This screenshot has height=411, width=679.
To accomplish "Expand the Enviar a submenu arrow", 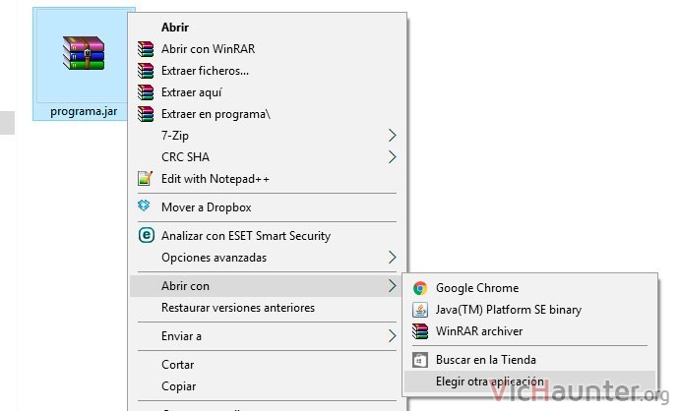I will pos(392,336).
